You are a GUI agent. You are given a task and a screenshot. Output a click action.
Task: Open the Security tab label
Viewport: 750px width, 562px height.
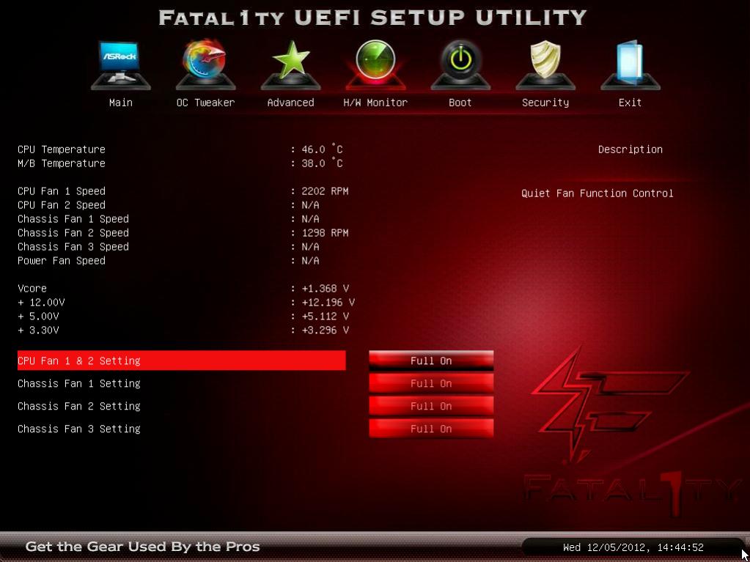(545, 103)
